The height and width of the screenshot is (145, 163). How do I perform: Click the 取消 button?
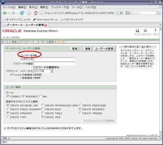(x=75, y=49)
